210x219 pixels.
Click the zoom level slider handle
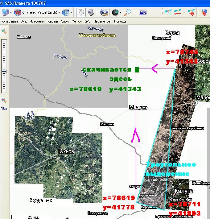pyautogui.click(x=4, y=72)
